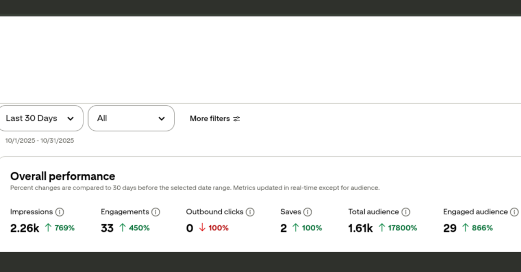Viewport: 521px width, 272px height.
Task: Show info for Total audience metric
Action: pyautogui.click(x=406, y=212)
